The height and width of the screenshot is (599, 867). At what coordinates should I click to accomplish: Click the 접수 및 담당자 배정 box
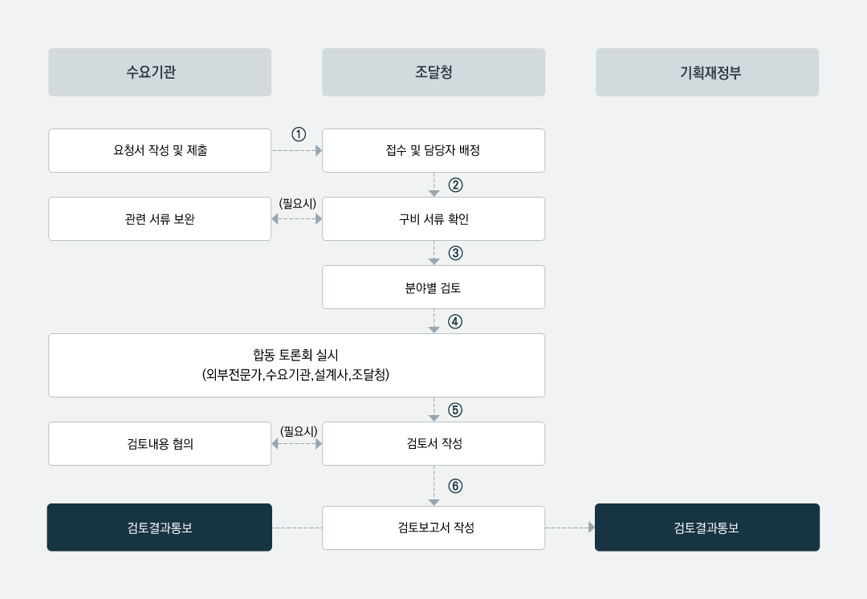point(433,150)
